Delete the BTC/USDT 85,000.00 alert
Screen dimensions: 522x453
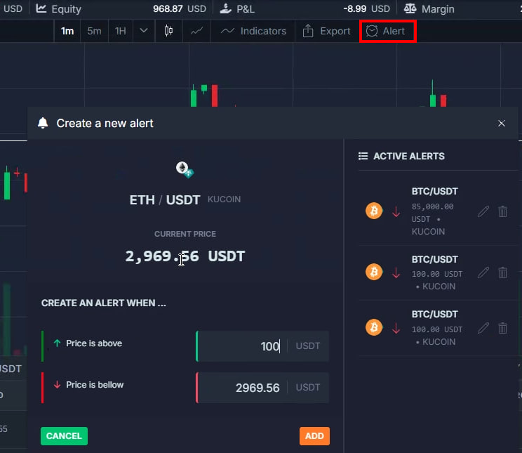click(502, 211)
